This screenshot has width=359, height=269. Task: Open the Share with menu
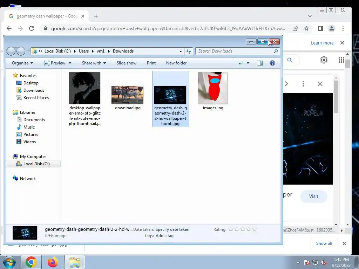pyautogui.click(x=94, y=63)
